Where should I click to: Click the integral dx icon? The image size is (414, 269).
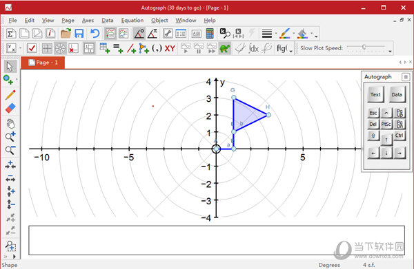[x=253, y=48]
